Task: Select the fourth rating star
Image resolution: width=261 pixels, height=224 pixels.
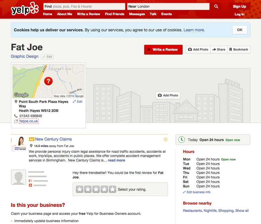Action: pos(104,189)
